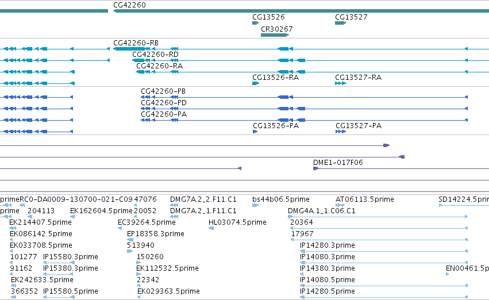Click the CG42260-PB protein label
Viewport: 489px width, 300px height.
[x=163, y=91]
